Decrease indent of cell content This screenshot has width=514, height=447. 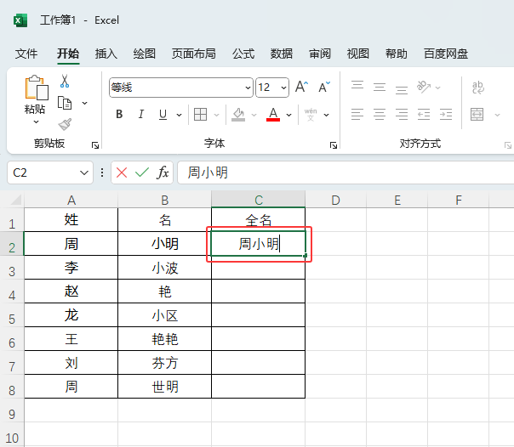click(424, 115)
